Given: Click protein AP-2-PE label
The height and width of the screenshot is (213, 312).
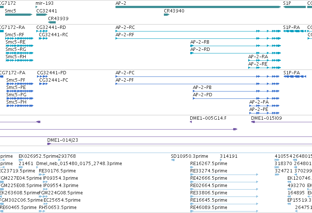Looking at the screenshot, I should 259,109.
